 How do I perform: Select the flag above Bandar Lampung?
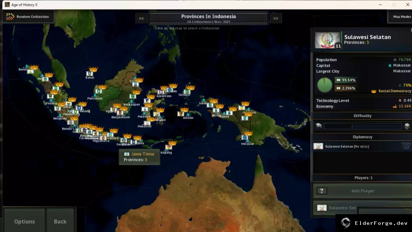coord(70,122)
